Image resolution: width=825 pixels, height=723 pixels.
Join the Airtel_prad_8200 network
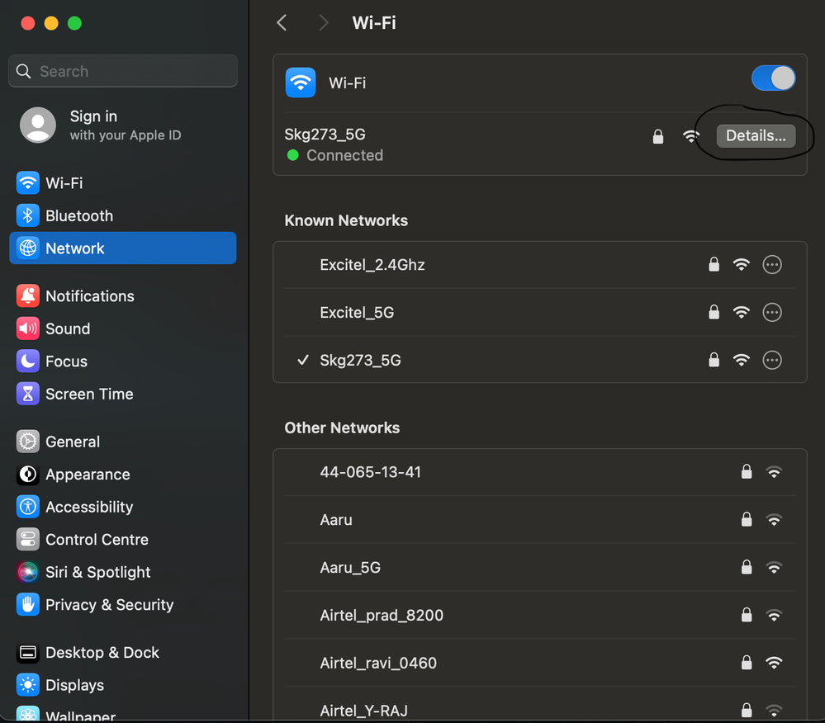540,615
